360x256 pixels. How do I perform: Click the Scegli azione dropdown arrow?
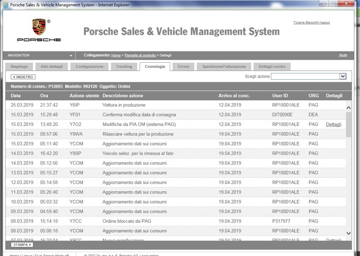click(343, 77)
